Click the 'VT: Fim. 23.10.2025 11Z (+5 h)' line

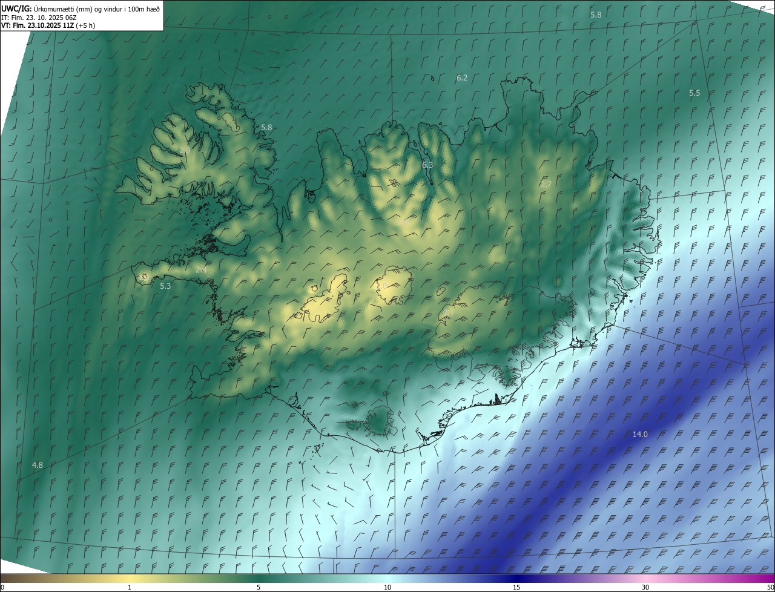48,25
